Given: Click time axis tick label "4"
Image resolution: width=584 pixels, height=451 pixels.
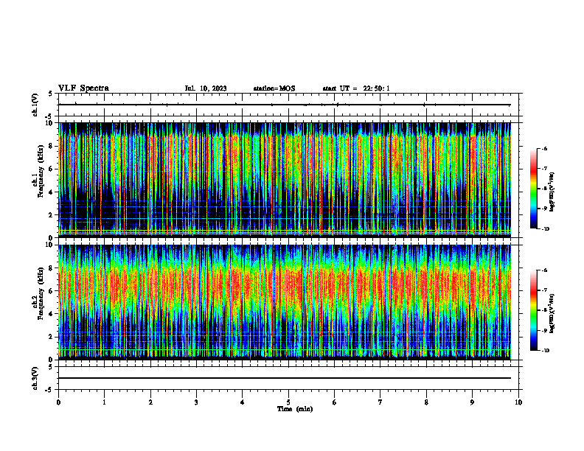Looking at the screenshot, I should [242, 402].
